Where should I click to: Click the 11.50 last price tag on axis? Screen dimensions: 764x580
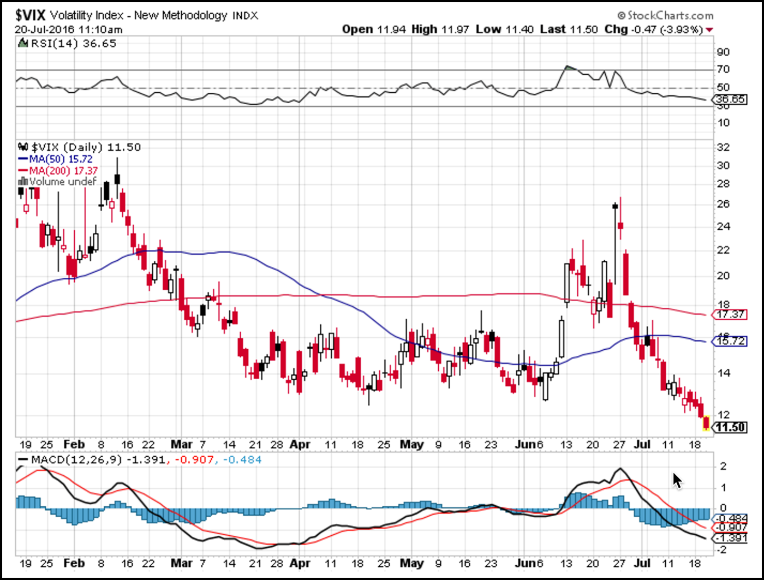[730, 427]
